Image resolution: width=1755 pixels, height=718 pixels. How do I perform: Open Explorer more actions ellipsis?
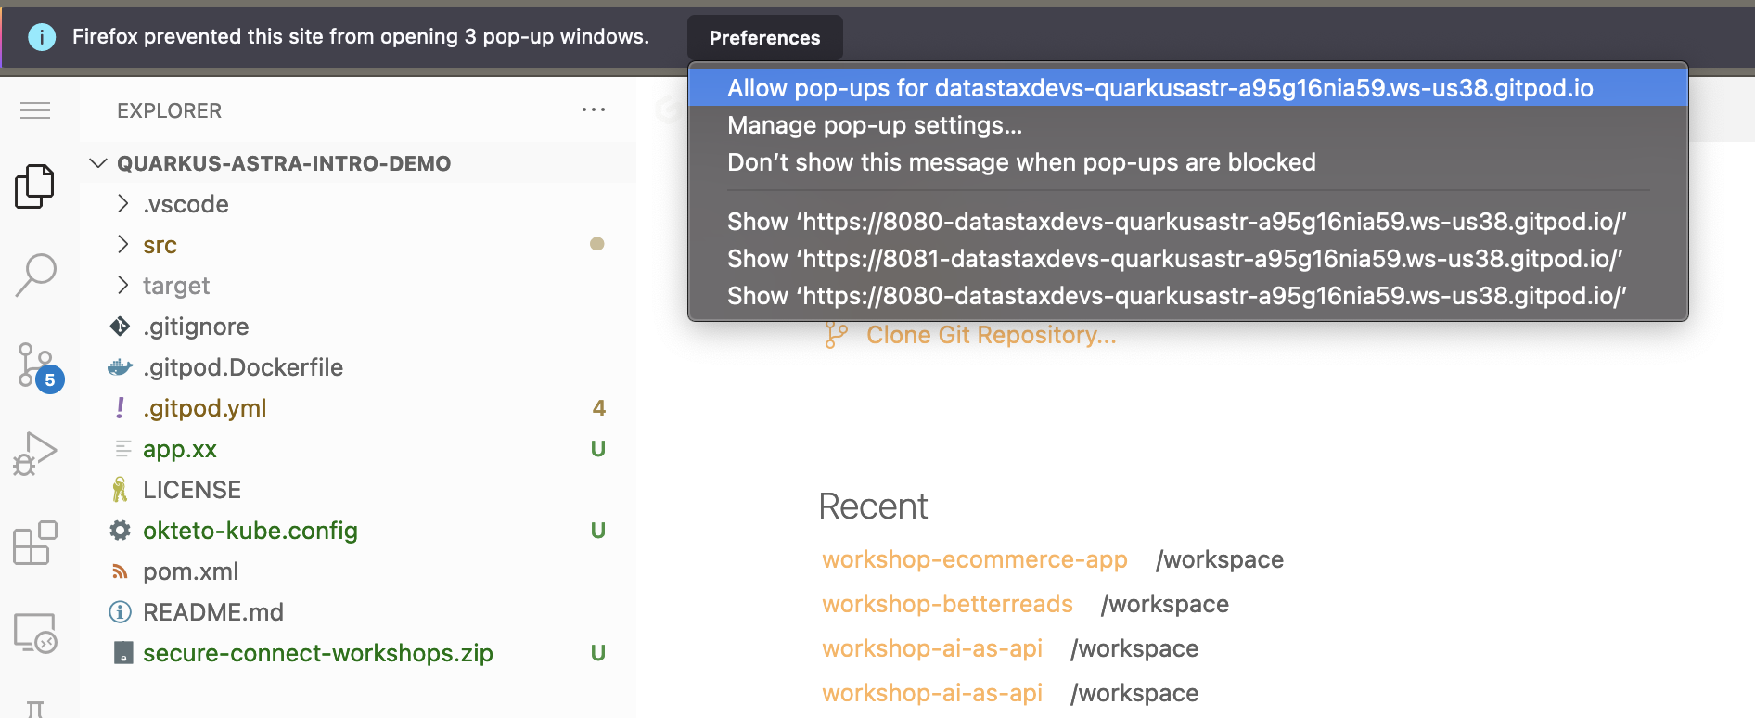click(594, 109)
